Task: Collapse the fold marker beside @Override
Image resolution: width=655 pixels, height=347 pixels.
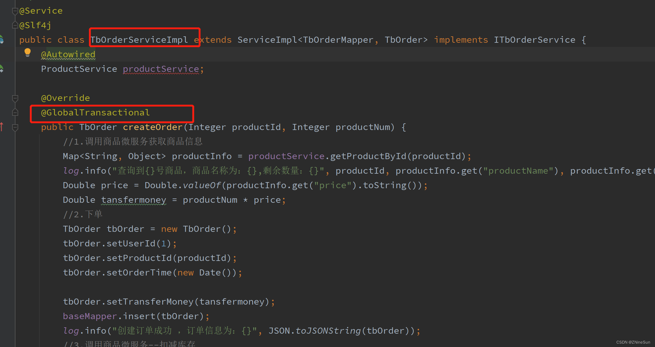Action: pyautogui.click(x=15, y=98)
